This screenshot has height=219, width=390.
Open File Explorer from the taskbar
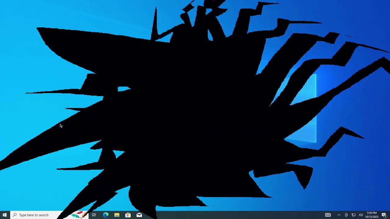(x=117, y=215)
